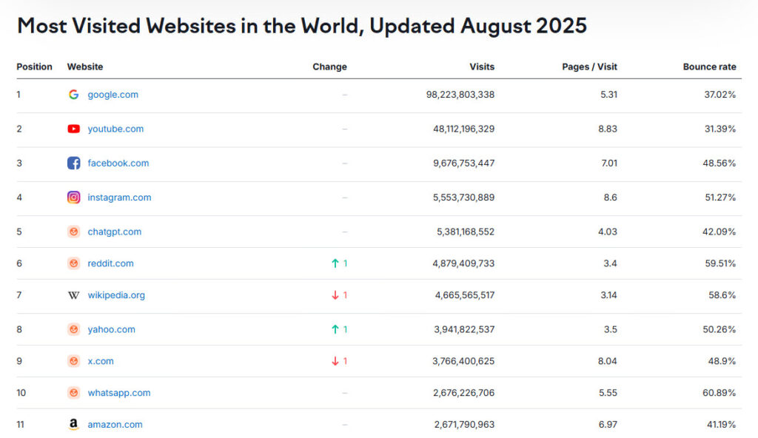Select visits value 48,112,196,329
Viewport: 758px width, 438px height.
tap(463, 129)
